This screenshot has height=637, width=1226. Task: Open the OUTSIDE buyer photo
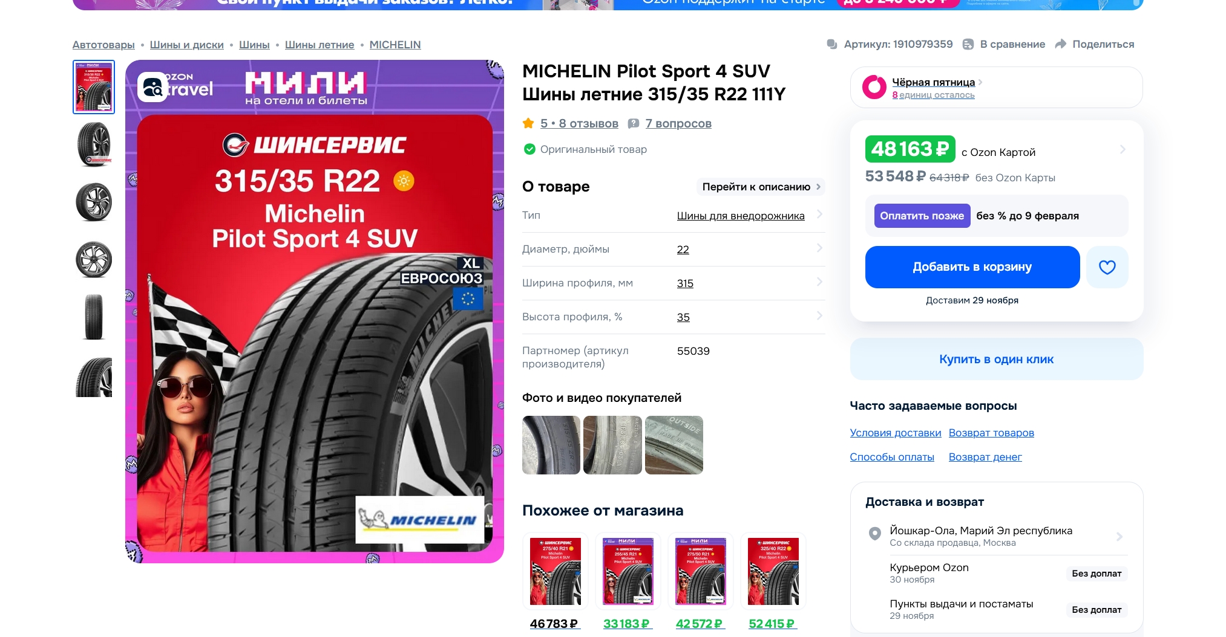pos(674,445)
